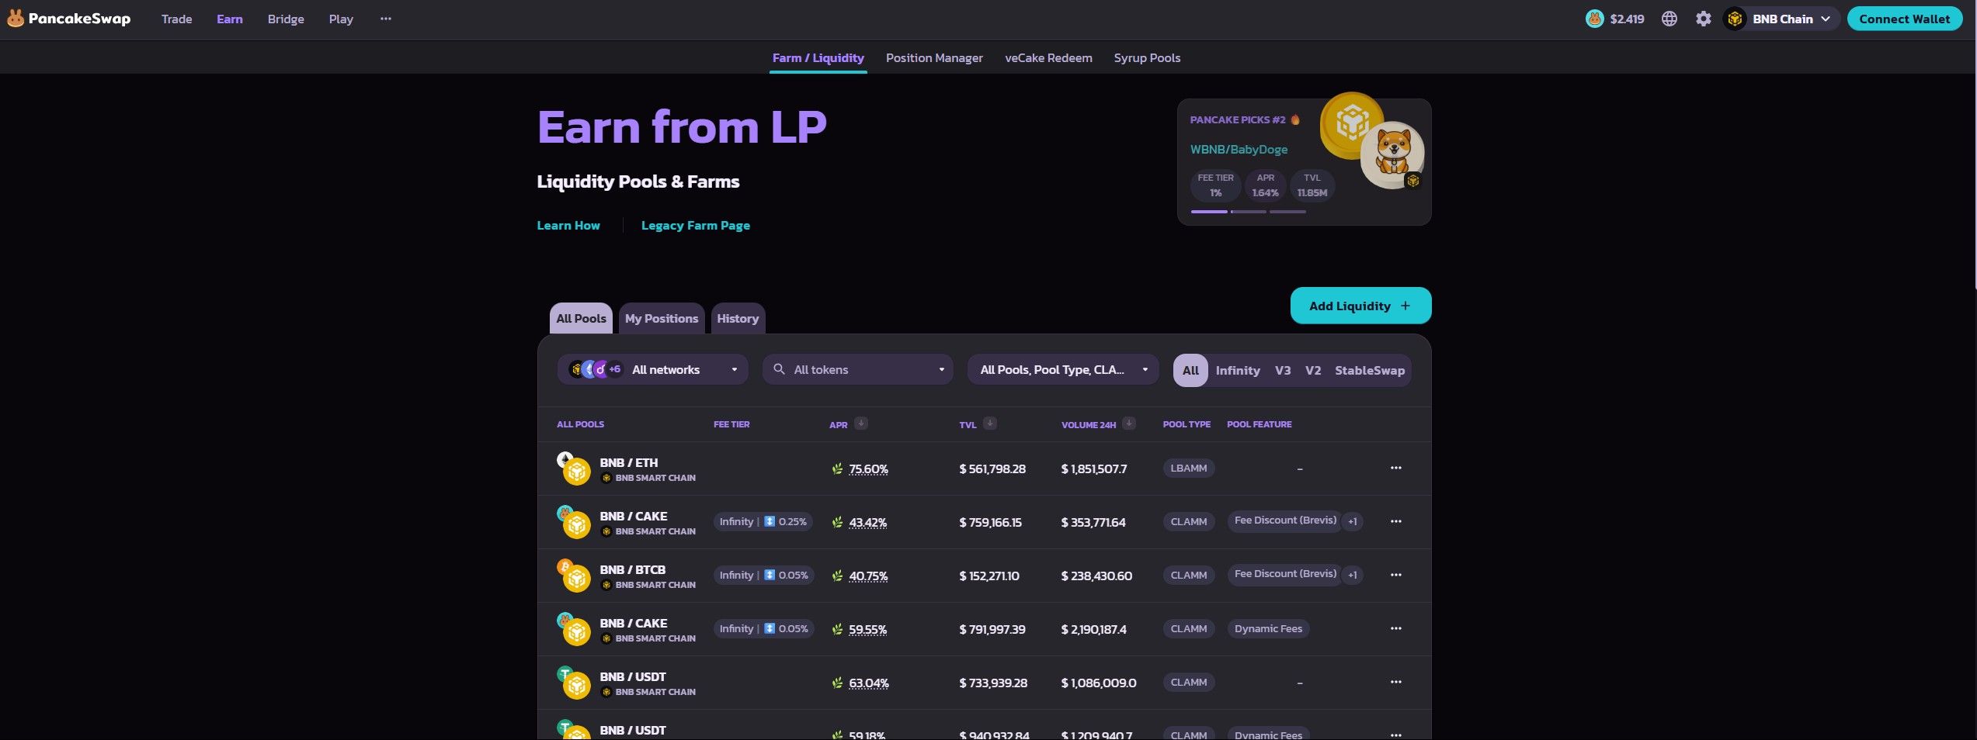Select the V3 pool filter
This screenshot has height=740, width=1977.
point(1282,371)
